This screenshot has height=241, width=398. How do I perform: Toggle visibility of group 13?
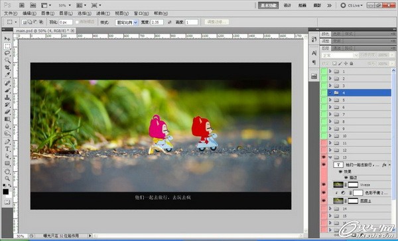[324, 157]
